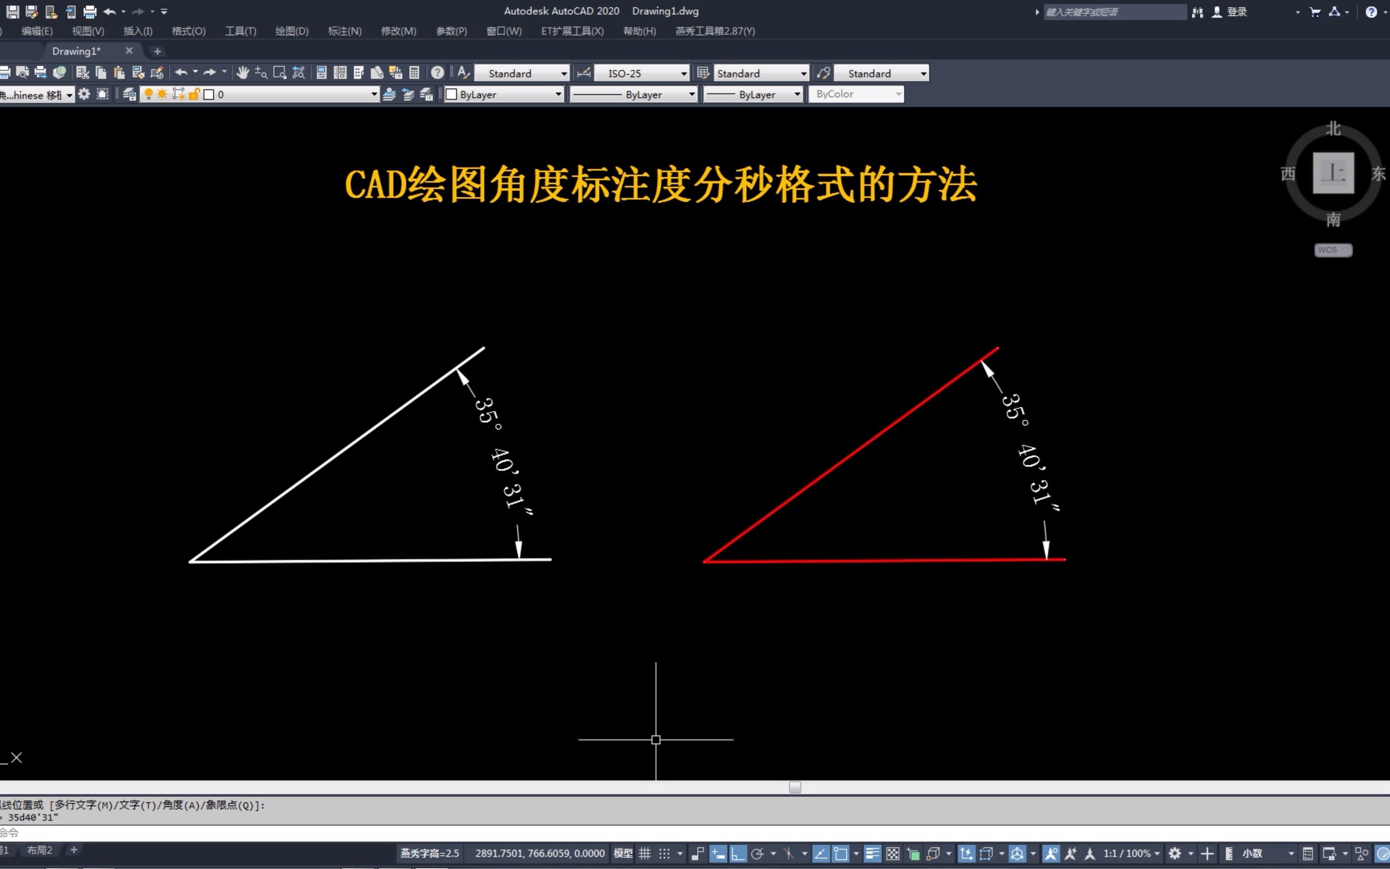Open the Layer Properties Manager icon
1390x869 pixels.
point(129,94)
